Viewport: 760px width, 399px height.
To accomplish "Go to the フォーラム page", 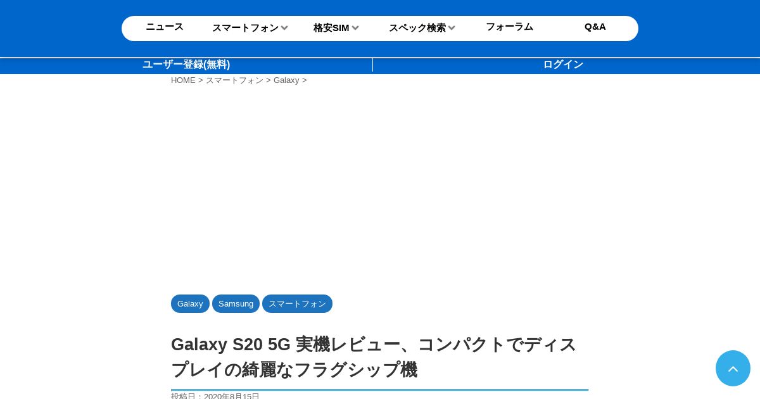I will (x=509, y=27).
